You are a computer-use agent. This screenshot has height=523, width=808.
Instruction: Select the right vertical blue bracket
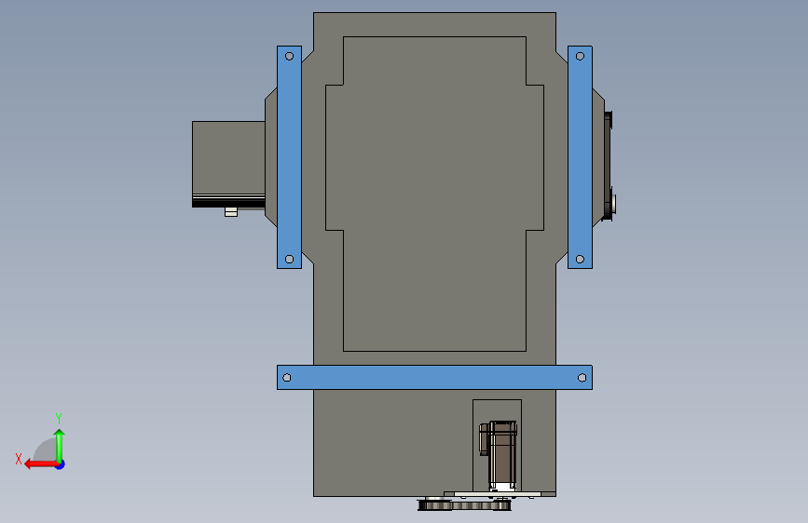click(580, 157)
